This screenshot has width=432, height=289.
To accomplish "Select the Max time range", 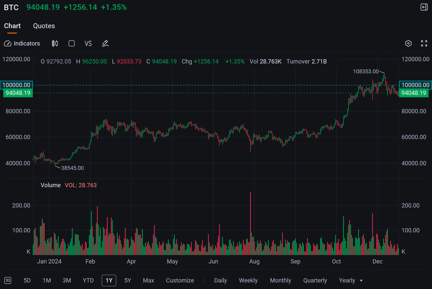I will click(x=148, y=280).
